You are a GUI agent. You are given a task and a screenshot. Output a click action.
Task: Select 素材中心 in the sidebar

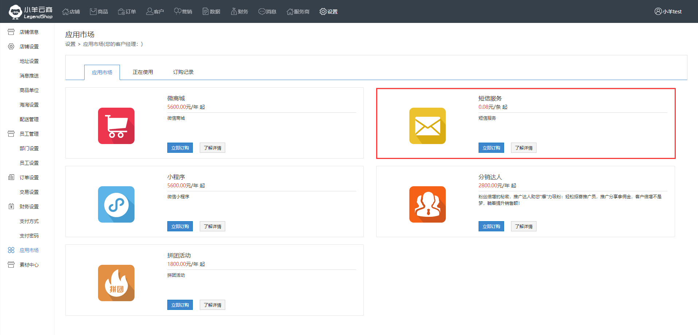coord(29,265)
